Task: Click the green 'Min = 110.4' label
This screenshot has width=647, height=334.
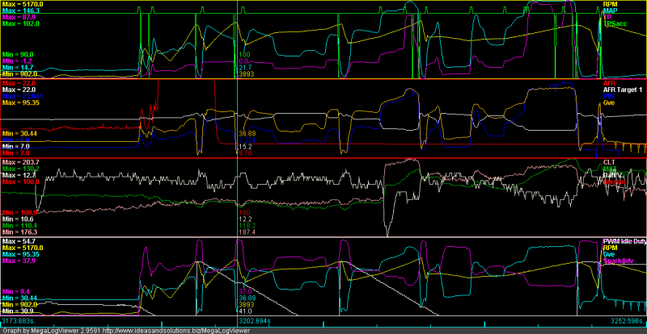Action: [x=18, y=226]
